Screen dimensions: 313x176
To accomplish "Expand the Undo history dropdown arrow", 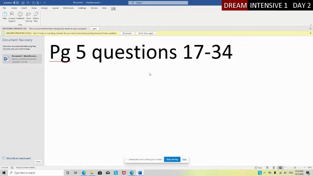I will [30, 3].
